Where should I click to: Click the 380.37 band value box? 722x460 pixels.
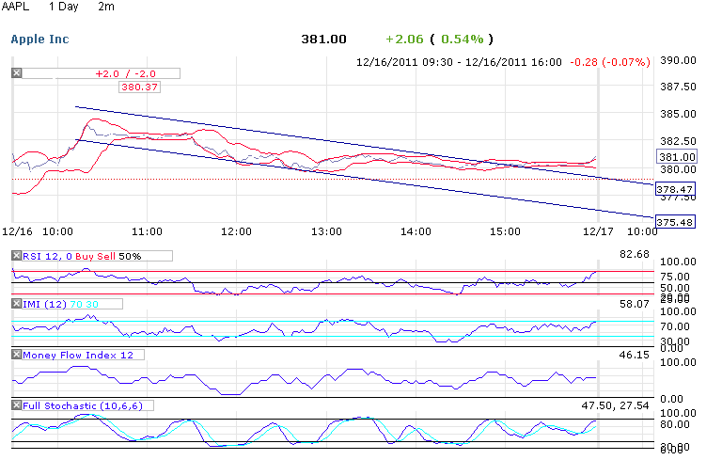[139, 87]
